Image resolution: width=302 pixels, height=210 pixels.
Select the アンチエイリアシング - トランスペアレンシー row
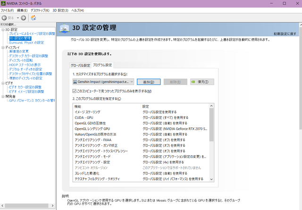point(141,151)
